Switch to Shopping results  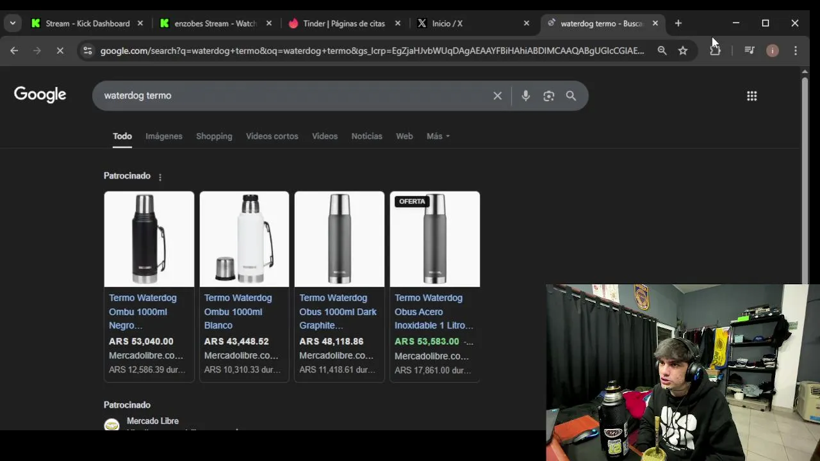pos(214,136)
